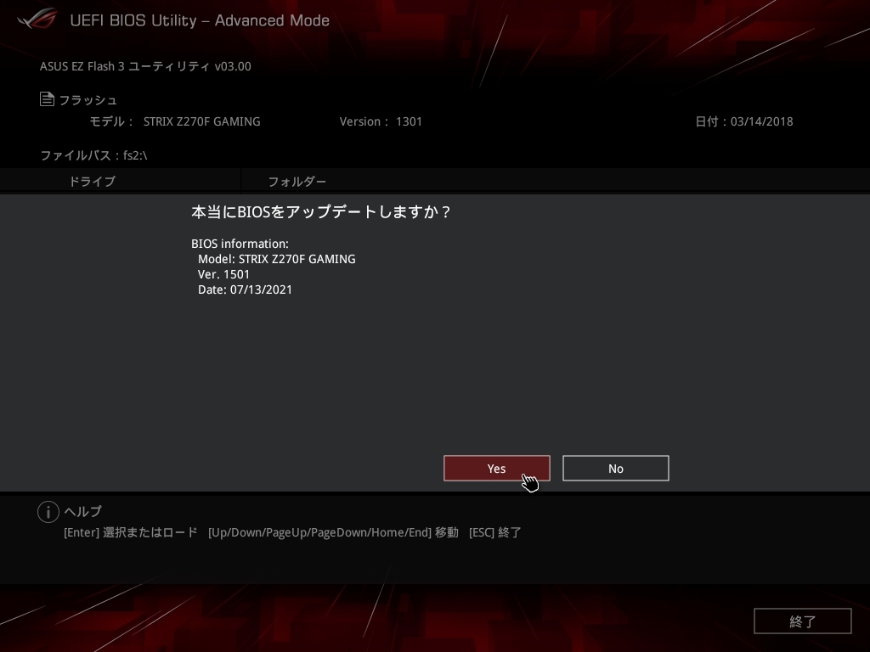This screenshot has width=870, height=652.
Task: Click the 日付 03/14/2018 date text
Action: click(744, 121)
